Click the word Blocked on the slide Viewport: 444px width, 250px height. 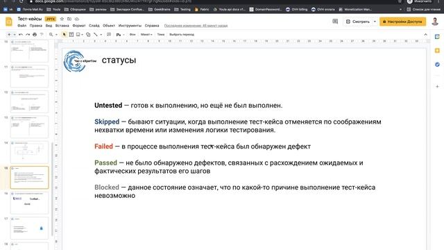(107, 187)
